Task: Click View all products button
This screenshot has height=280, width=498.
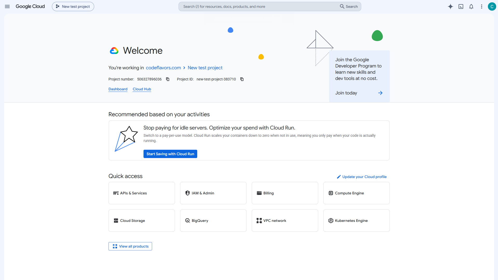Action: click(x=130, y=246)
